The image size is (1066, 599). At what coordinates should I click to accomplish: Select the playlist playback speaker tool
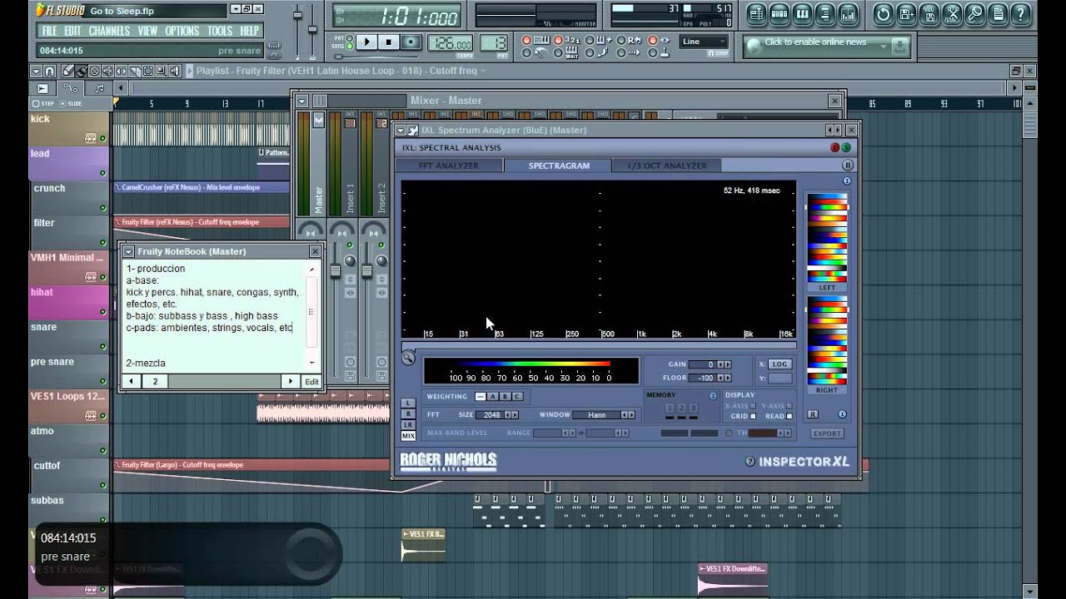pyautogui.click(x=175, y=72)
